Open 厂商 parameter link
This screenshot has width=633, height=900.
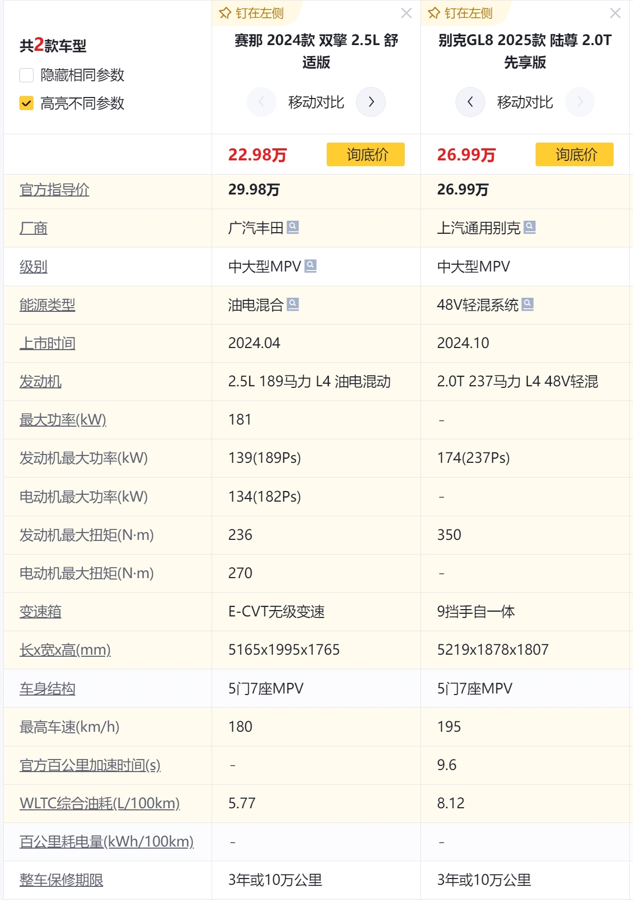(34, 228)
